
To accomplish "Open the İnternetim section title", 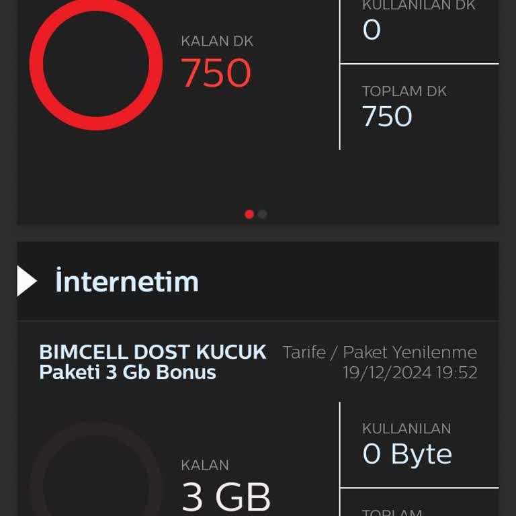I will 127,281.
